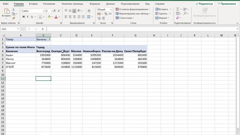Click the Вставить paste icon
The height and width of the screenshot is (135, 240).
pos(6,11)
